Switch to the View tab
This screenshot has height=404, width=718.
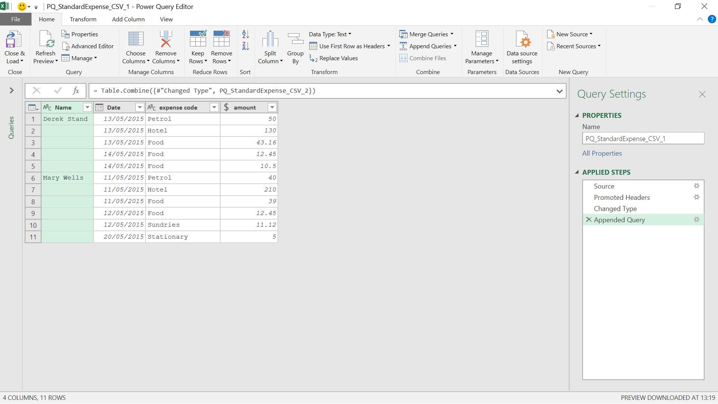[x=166, y=19]
